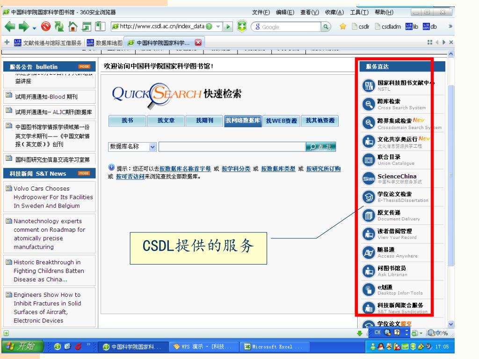Select the 找WEB资源 search tab
Screen dimensions: 479x359
[281, 121]
